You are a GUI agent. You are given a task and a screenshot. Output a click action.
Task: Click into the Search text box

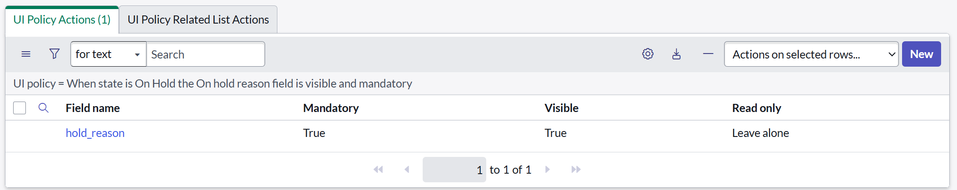[x=205, y=54]
